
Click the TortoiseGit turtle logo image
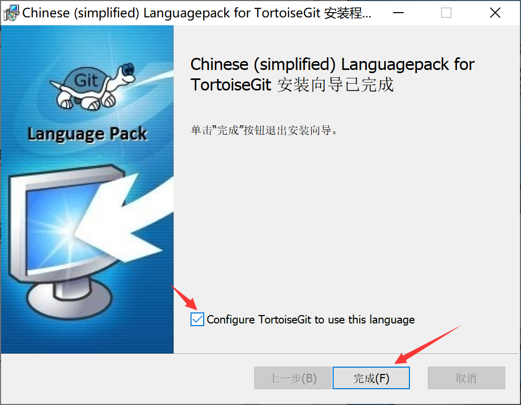coord(92,86)
